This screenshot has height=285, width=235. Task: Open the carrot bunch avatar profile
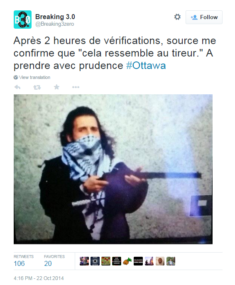(127, 261)
